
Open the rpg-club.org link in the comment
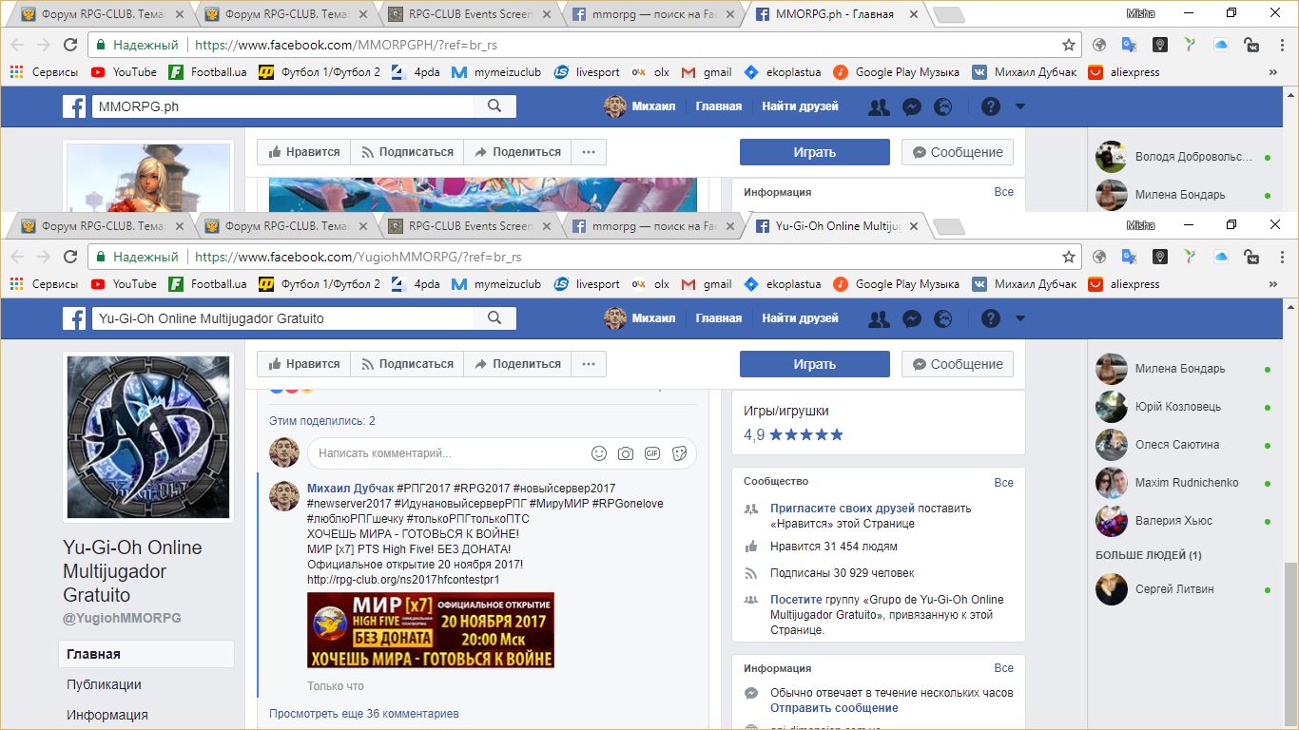[x=403, y=580]
